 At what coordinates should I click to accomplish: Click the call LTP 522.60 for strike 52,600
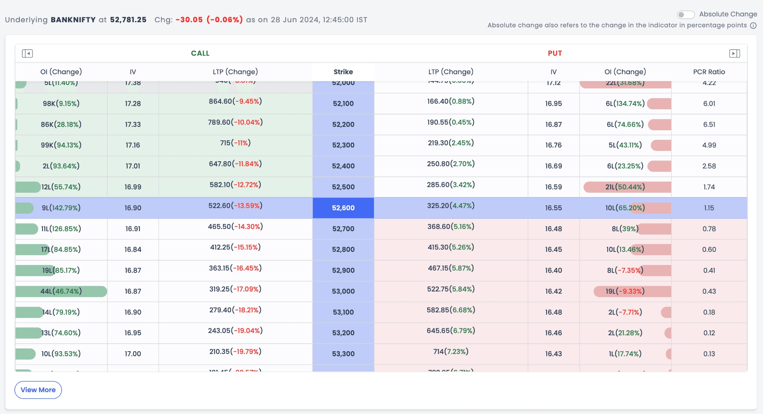point(235,206)
